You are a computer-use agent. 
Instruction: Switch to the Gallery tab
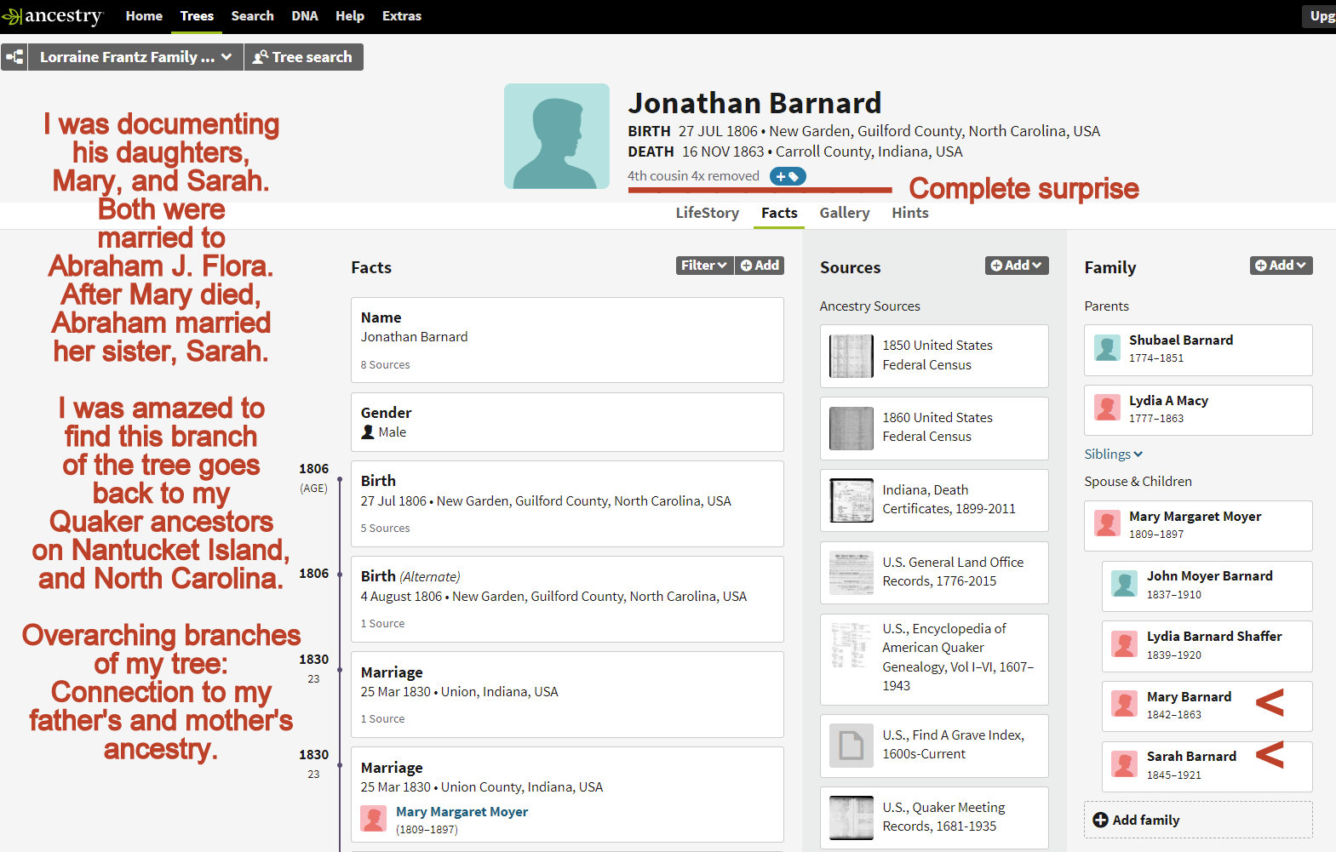coord(844,213)
